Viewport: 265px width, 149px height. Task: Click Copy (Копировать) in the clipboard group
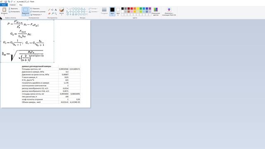[14, 12]
